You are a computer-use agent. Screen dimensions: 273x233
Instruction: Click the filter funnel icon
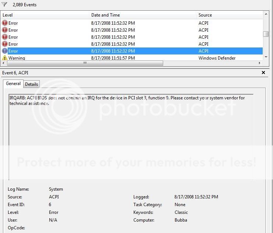coord(4,4)
